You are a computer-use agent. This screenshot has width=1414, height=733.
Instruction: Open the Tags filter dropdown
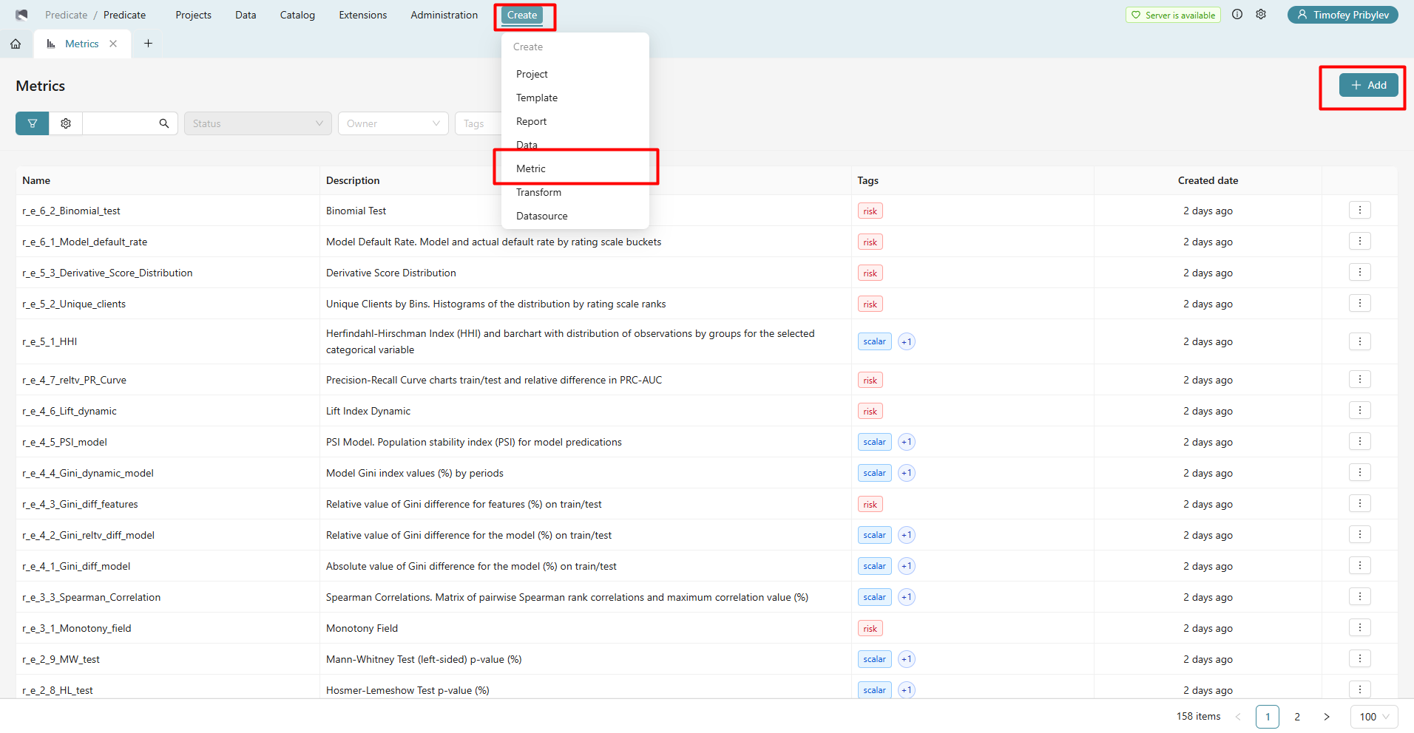[x=478, y=123]
